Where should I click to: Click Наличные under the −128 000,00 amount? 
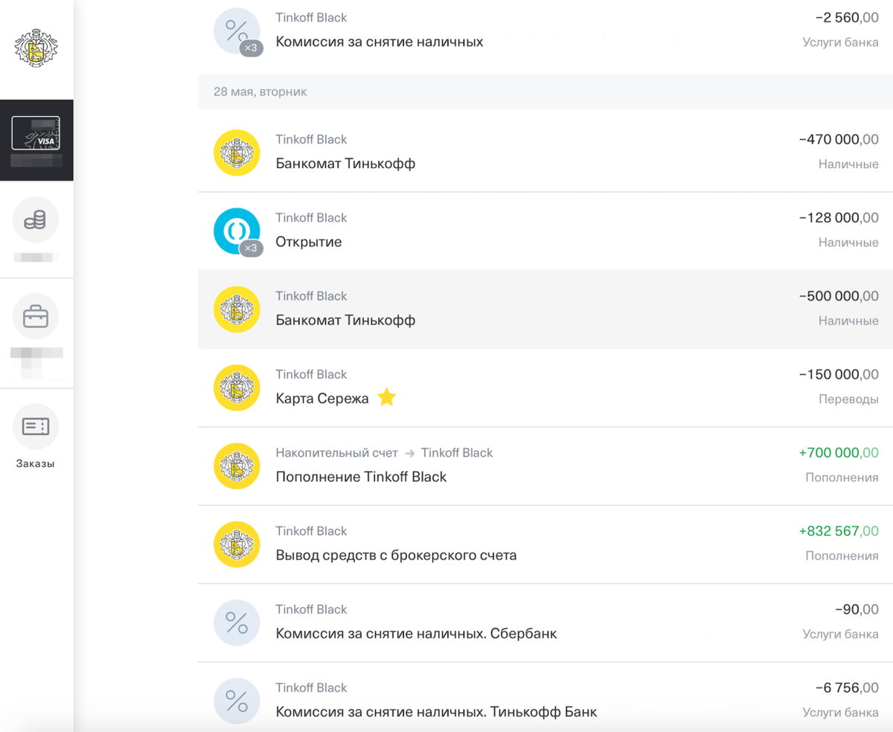pyautogui.click(x=848, y=243)
